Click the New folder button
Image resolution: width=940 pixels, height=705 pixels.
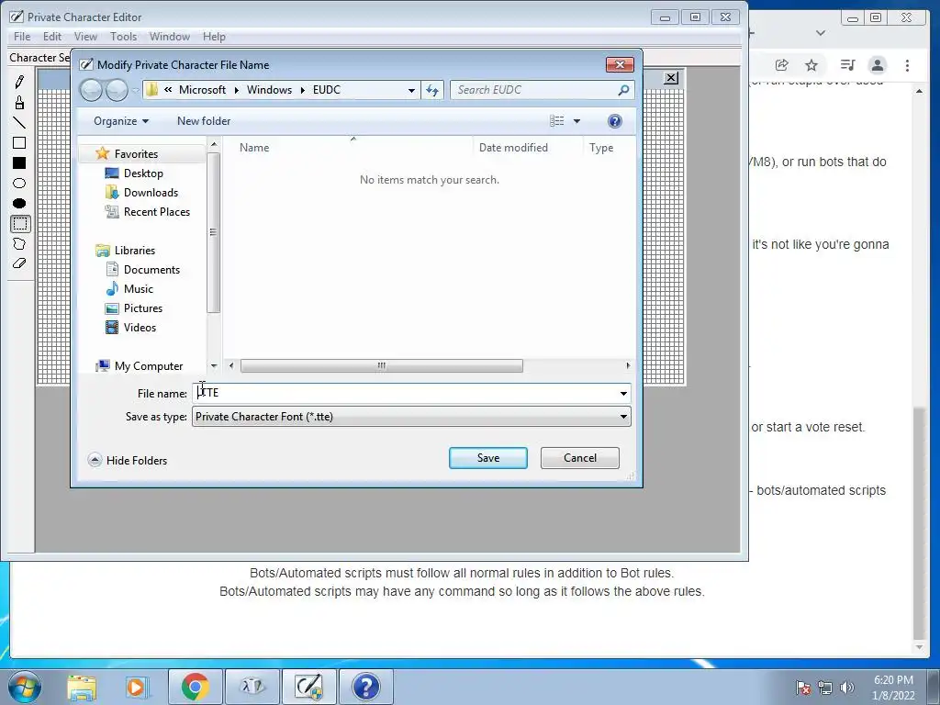tap(204, 121)
